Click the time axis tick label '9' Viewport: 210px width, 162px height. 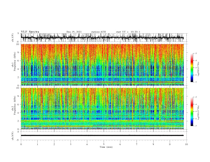170,144
